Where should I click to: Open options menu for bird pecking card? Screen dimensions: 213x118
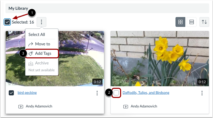[x=97, y=93]
